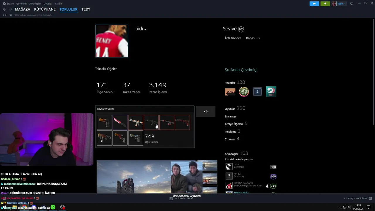Click the 37 Takas Yaptı stat
Image resolution: width=375 pixels, height=211 pixels.
131,88
